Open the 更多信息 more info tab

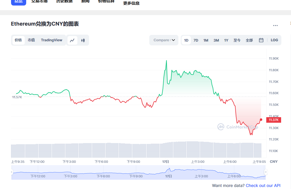(132, 3)
